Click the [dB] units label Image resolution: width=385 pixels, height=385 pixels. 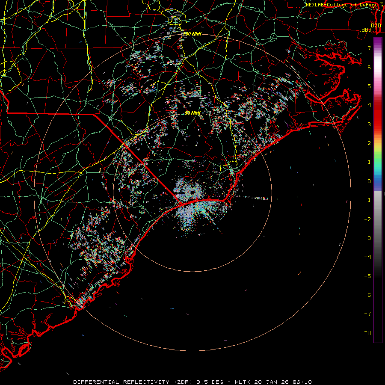point(365,30)
